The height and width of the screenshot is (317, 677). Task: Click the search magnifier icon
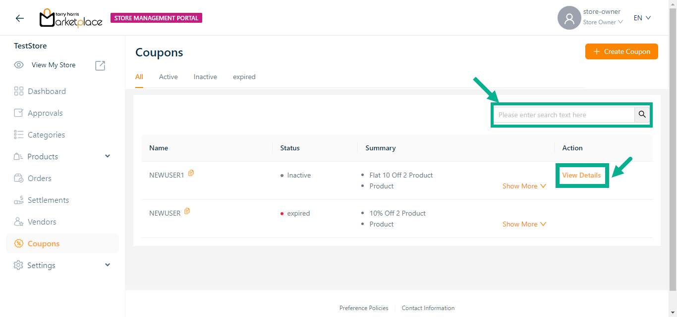click(x=642, y=115)
